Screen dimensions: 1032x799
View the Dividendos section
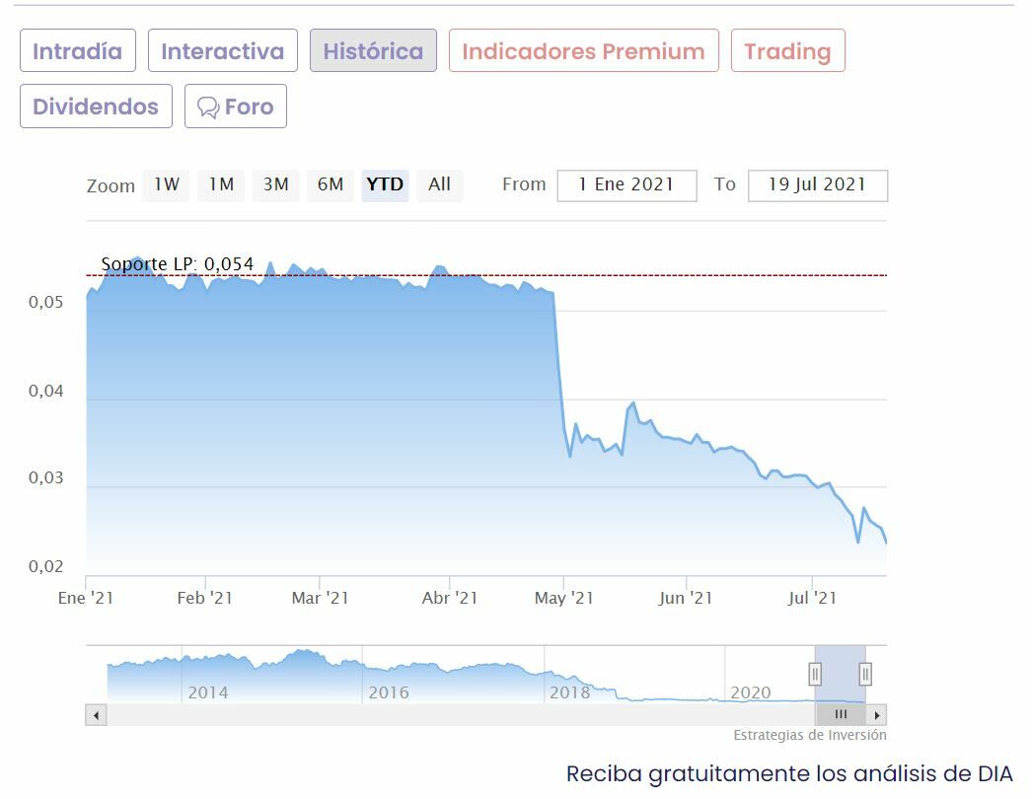pyautogui.click(x=96, y=107)
